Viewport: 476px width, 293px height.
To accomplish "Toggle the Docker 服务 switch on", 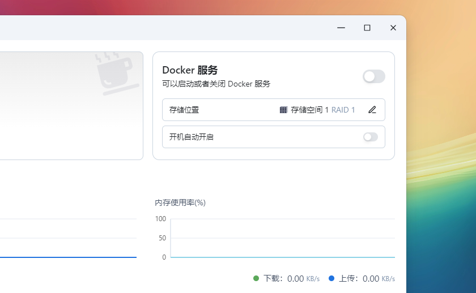I will coord(373,76).
